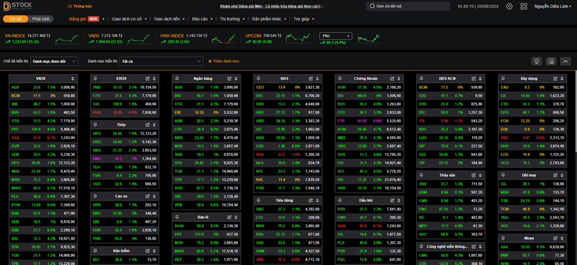
Task: Select HVN row in 93939 panel
Action: pos(124,112)
